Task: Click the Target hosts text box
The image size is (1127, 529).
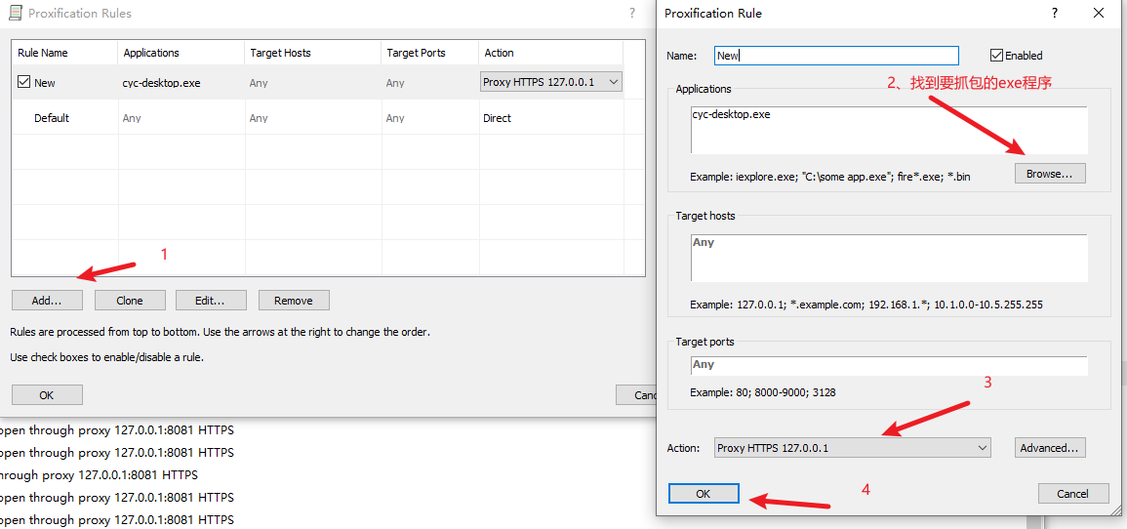Action: coord(888,258)
